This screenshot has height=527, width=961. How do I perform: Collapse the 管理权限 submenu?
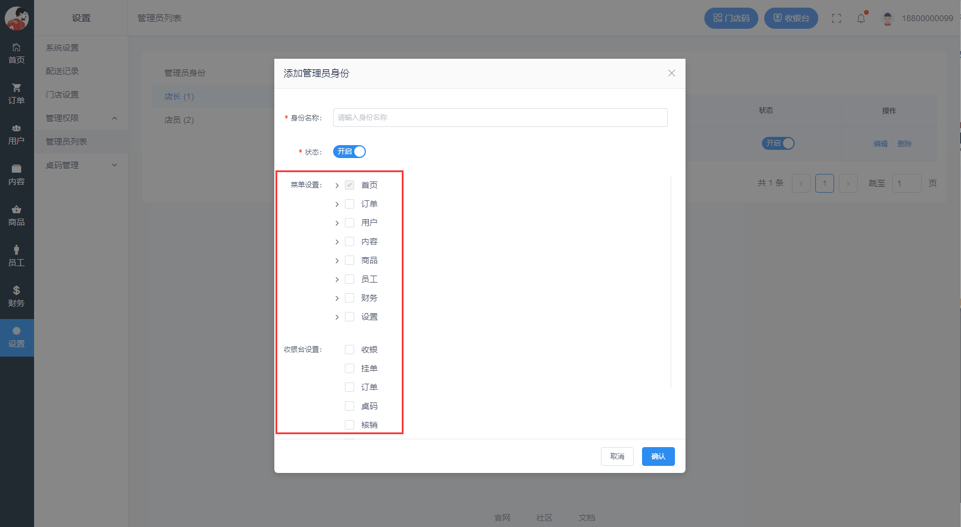click(x=81, y=118)
